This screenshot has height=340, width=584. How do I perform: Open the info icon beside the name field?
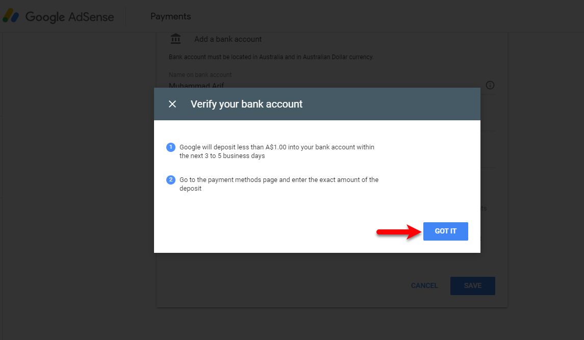[x=490, y=85]
